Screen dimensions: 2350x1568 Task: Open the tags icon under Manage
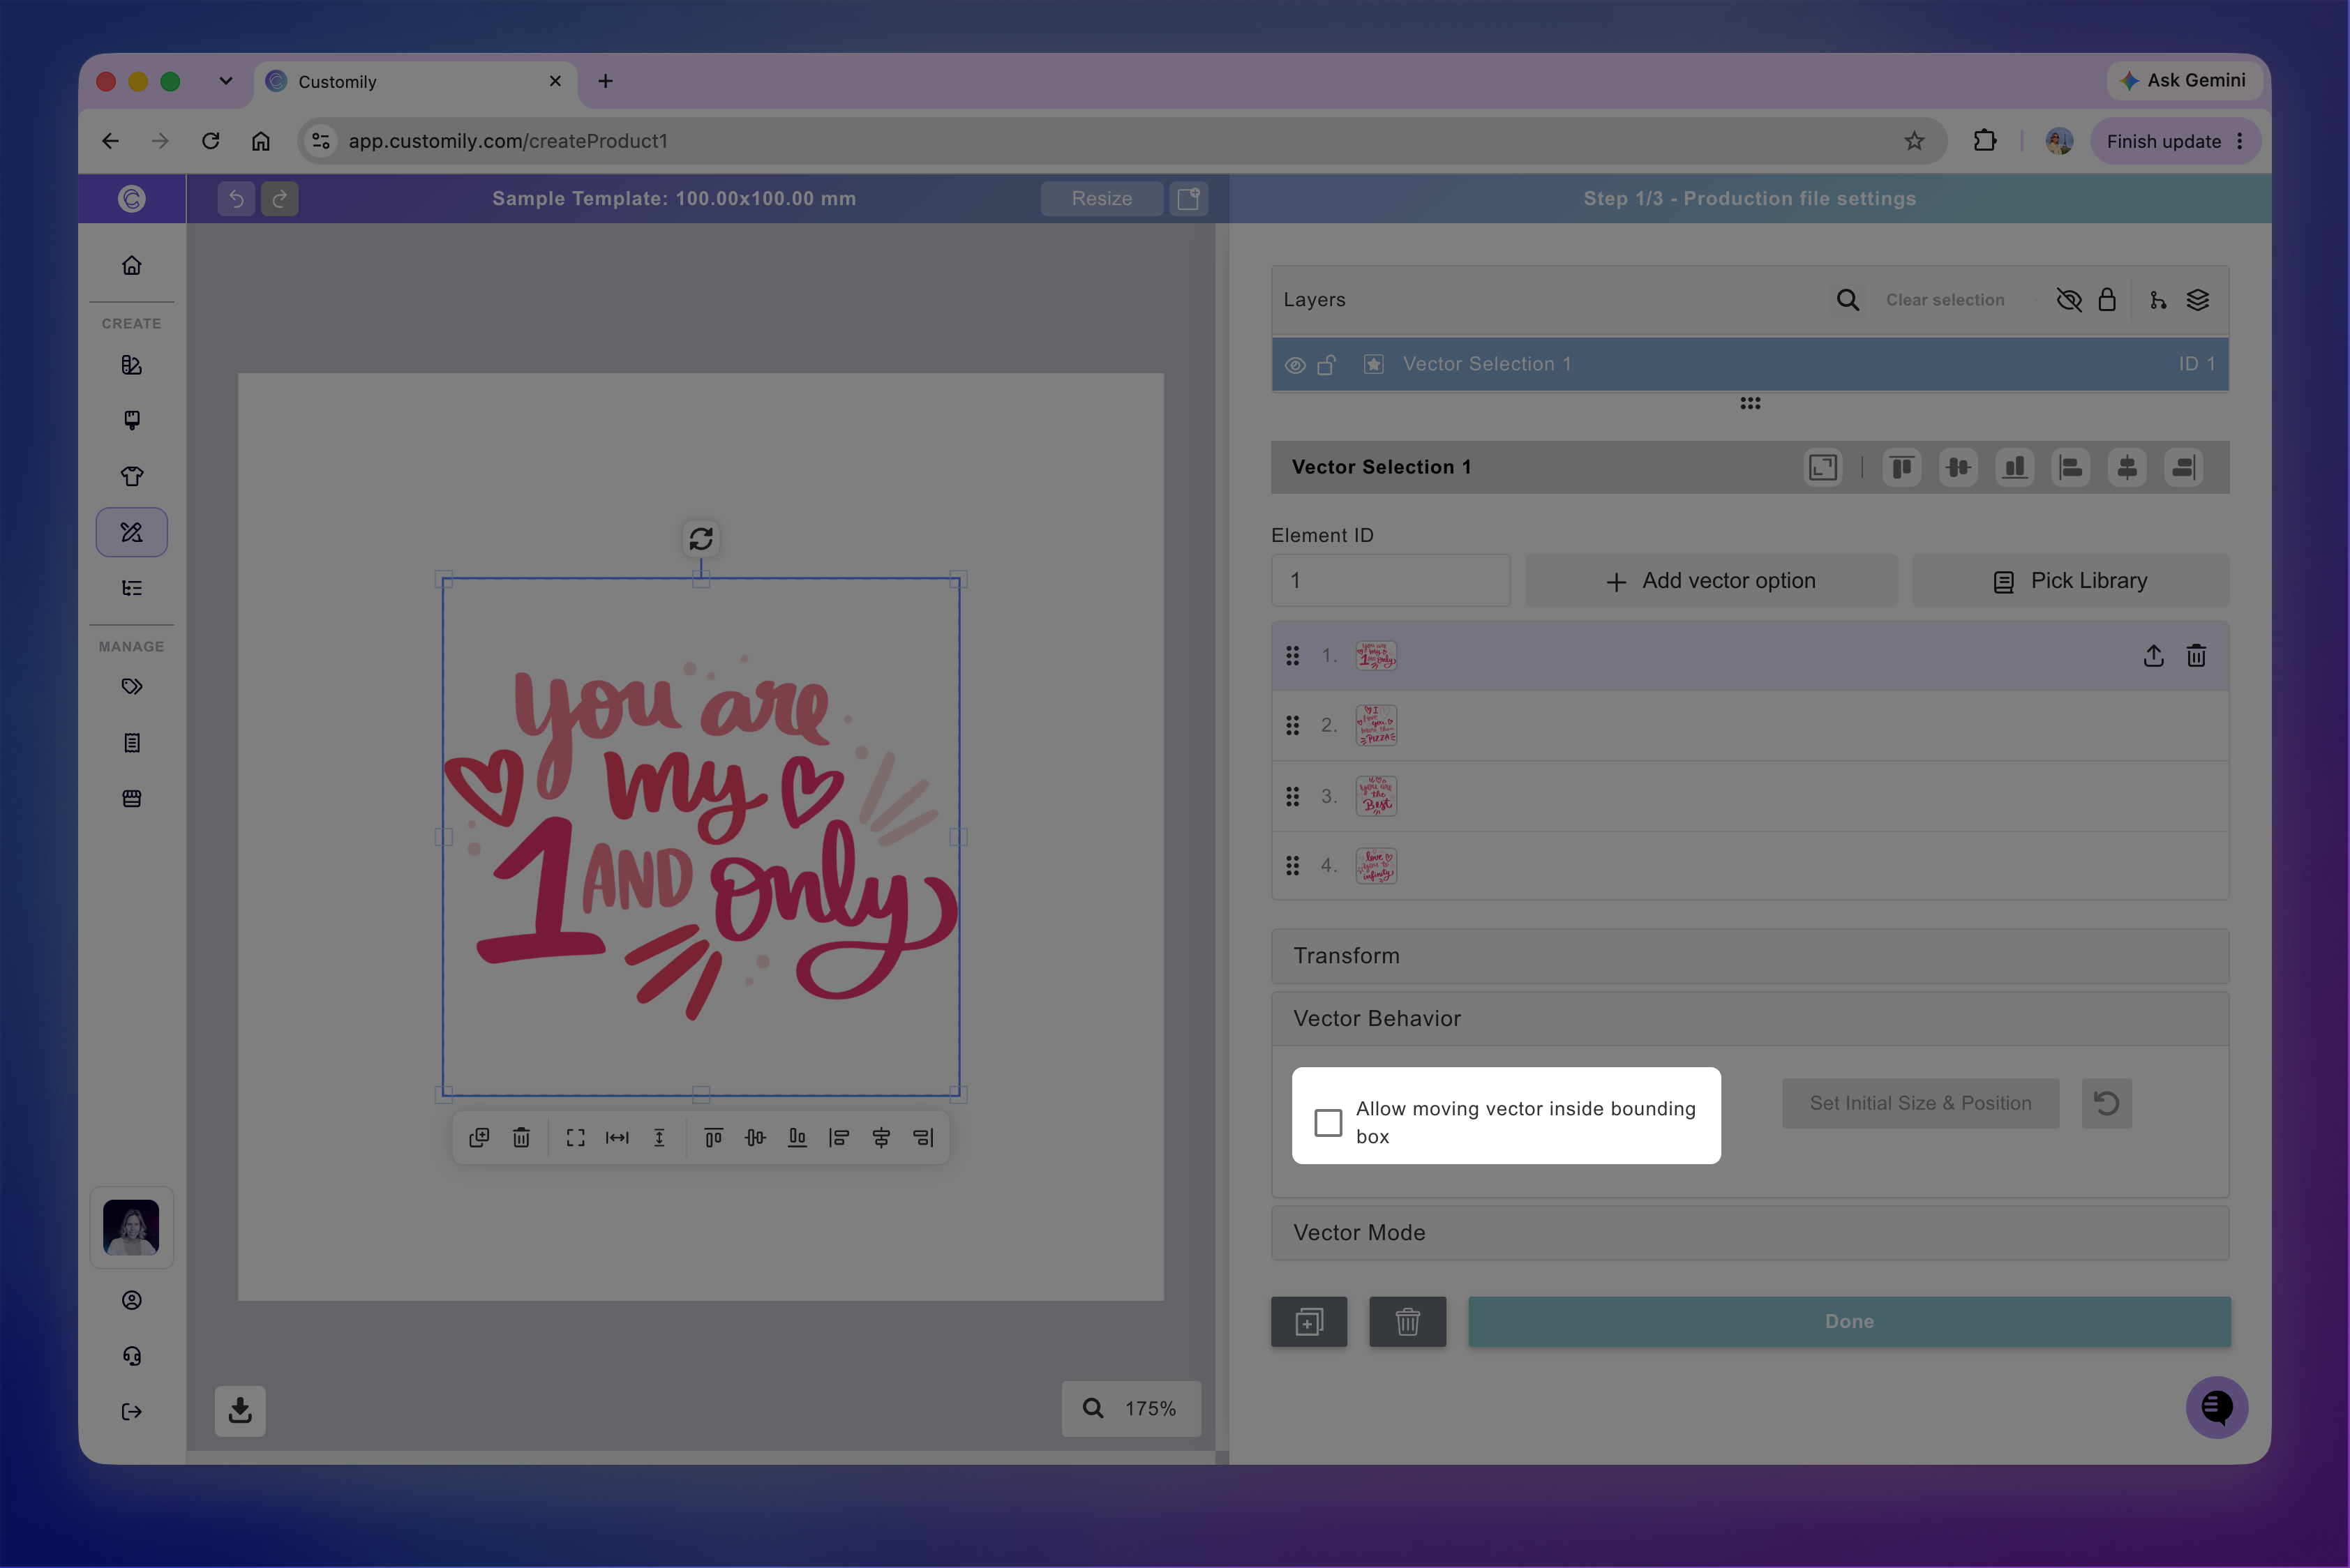click(x=132, y=687)
